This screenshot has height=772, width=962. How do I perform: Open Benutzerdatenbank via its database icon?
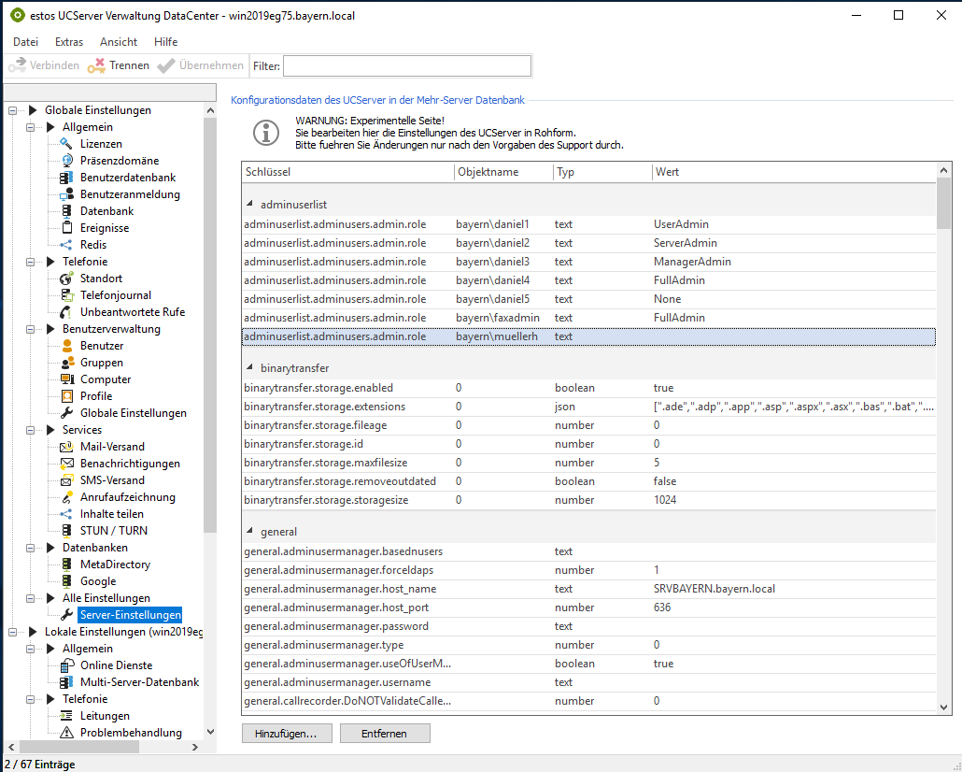click(x=66, y=178)
